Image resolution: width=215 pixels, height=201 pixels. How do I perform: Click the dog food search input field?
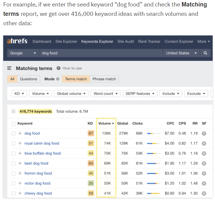tap(101, 53)
